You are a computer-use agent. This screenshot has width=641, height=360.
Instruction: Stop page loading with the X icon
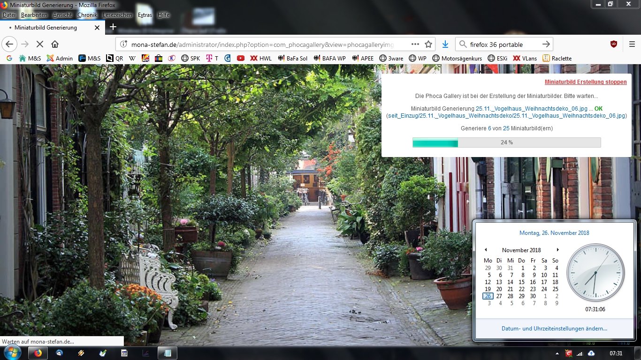39,44
